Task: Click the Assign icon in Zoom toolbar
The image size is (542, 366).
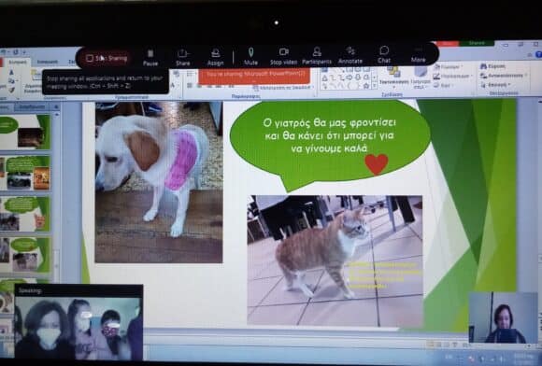Action: pos(215,57)
